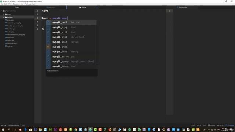Screen dimensions: 235x132
Task: Click the X icon in status bar
Action: point(5,125)
